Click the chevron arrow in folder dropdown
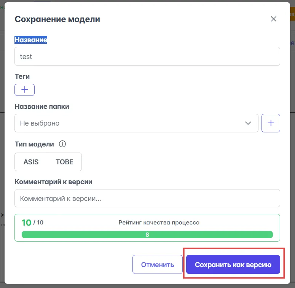 coord(248,123)
